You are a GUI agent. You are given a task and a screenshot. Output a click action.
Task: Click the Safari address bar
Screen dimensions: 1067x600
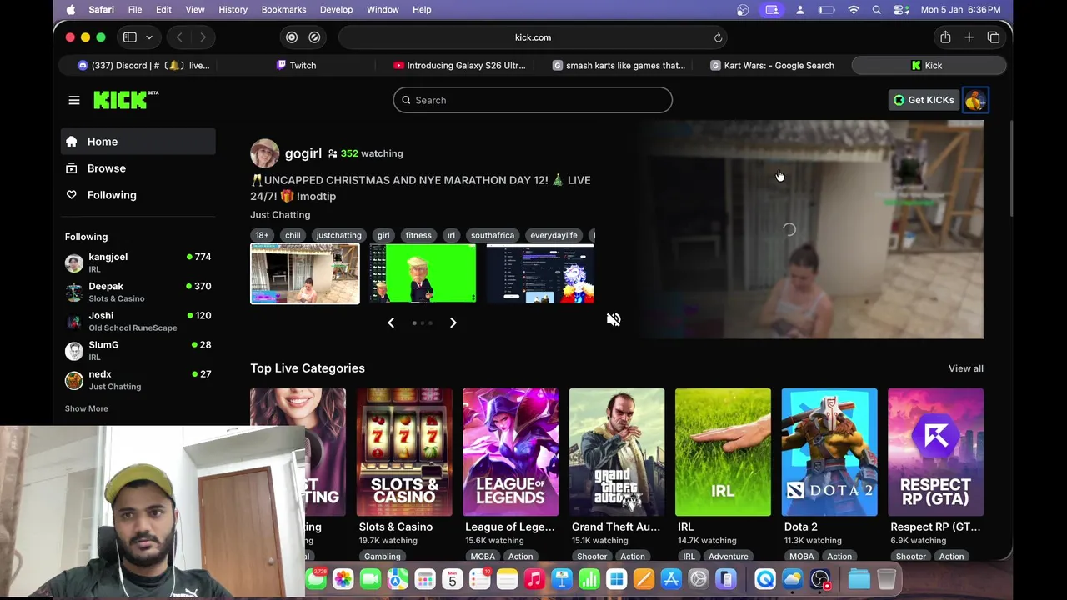click(x=533, y=37)
